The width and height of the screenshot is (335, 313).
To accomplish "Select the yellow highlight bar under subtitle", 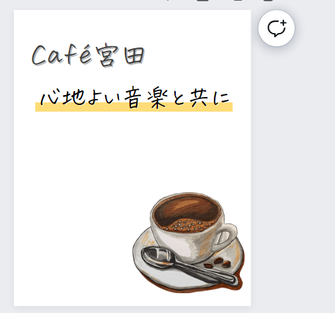I will click(x=133, y=107).
